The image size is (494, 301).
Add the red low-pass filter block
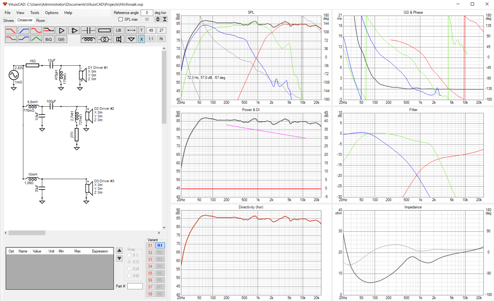pos(11,30)
